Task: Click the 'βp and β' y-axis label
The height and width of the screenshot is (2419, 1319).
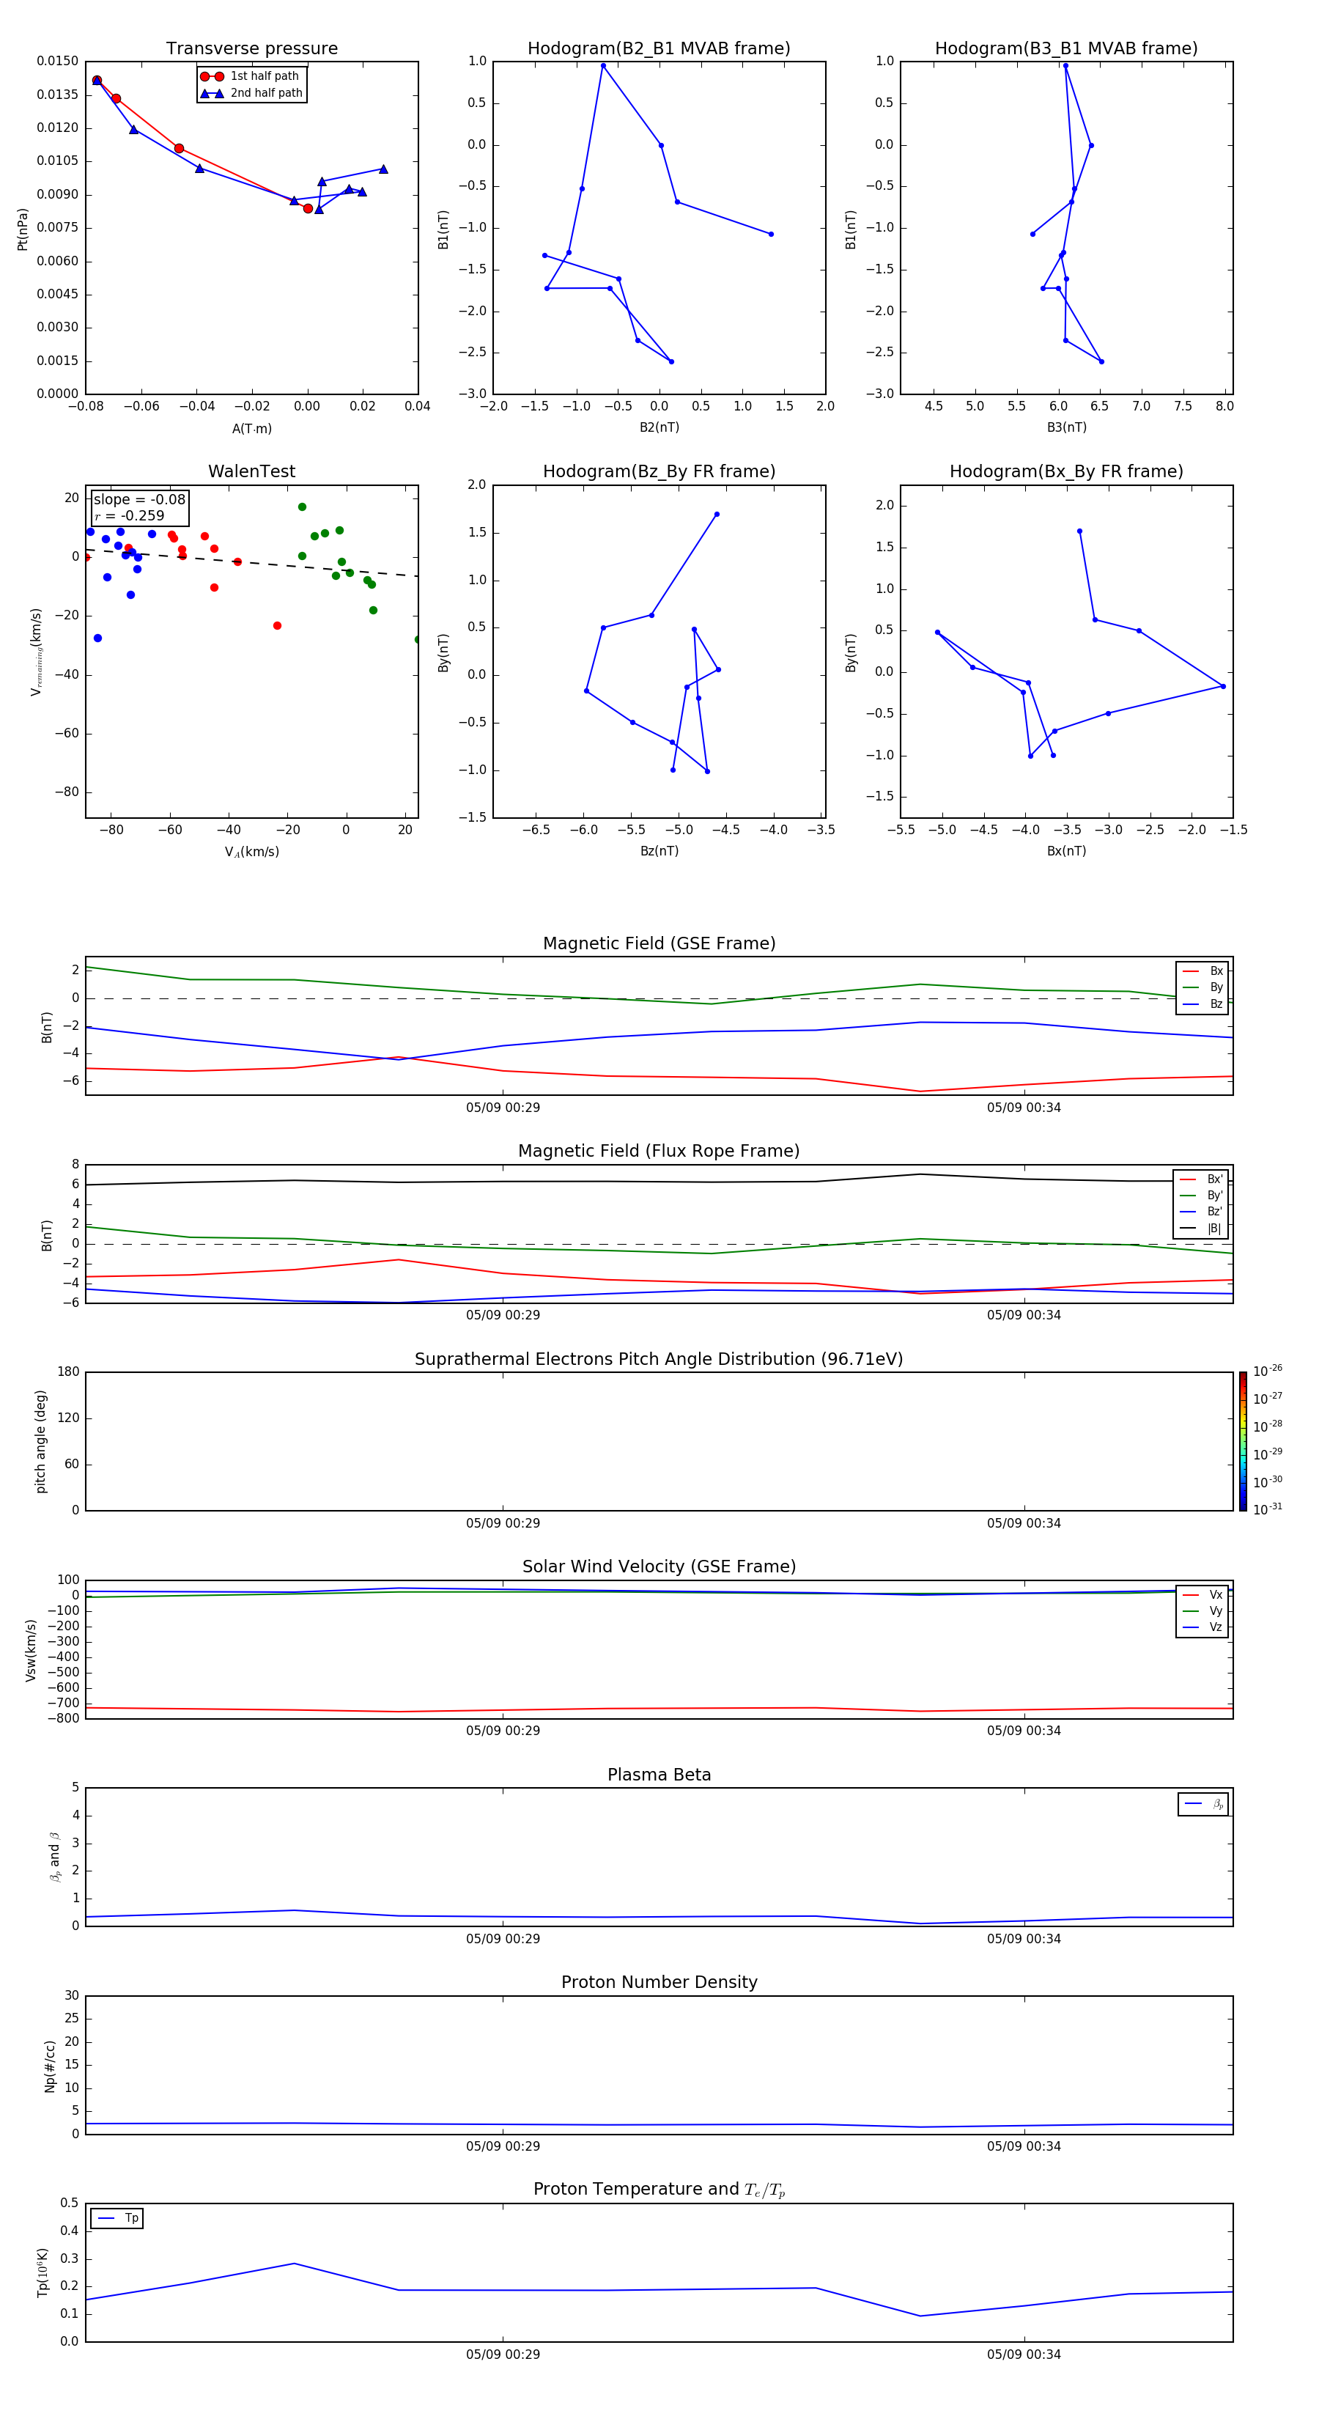Action: 54,1857
